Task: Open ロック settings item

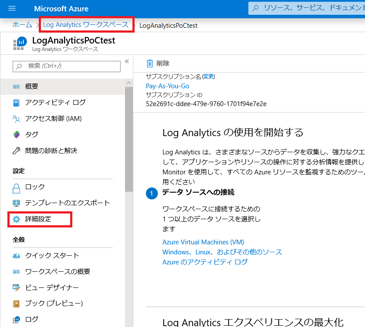Action: click(63, 187)
